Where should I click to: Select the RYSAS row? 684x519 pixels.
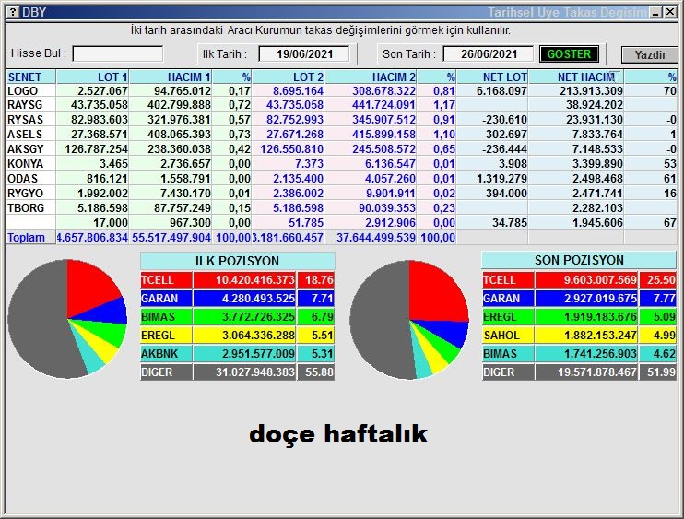click(x=342, y=120)
